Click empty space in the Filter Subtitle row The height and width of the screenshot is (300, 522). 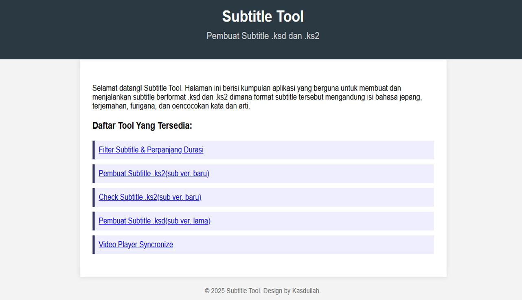click(x=326, y=150)
